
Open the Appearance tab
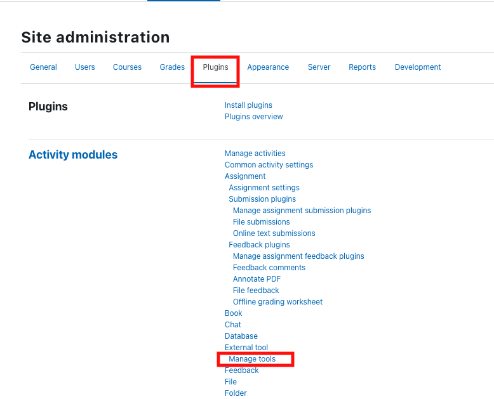[268, 67]
